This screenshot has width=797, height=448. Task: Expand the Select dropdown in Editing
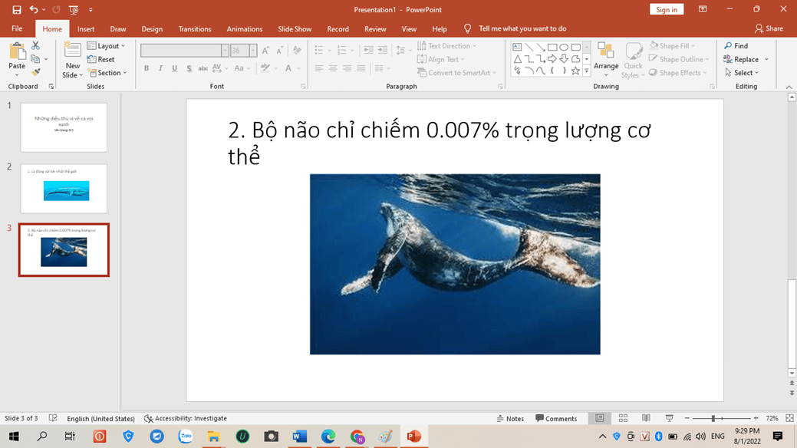tap(742, 73)
